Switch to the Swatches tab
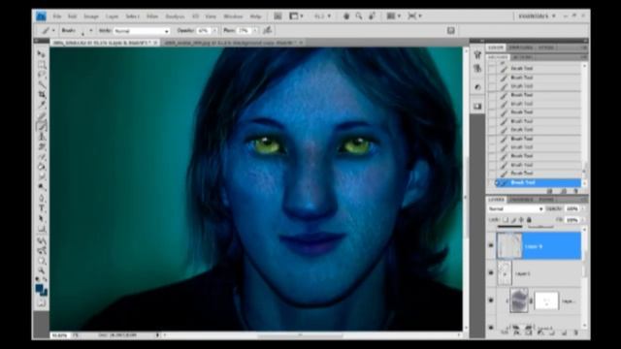This screenshot has width=621, height=349. (521, 48)
